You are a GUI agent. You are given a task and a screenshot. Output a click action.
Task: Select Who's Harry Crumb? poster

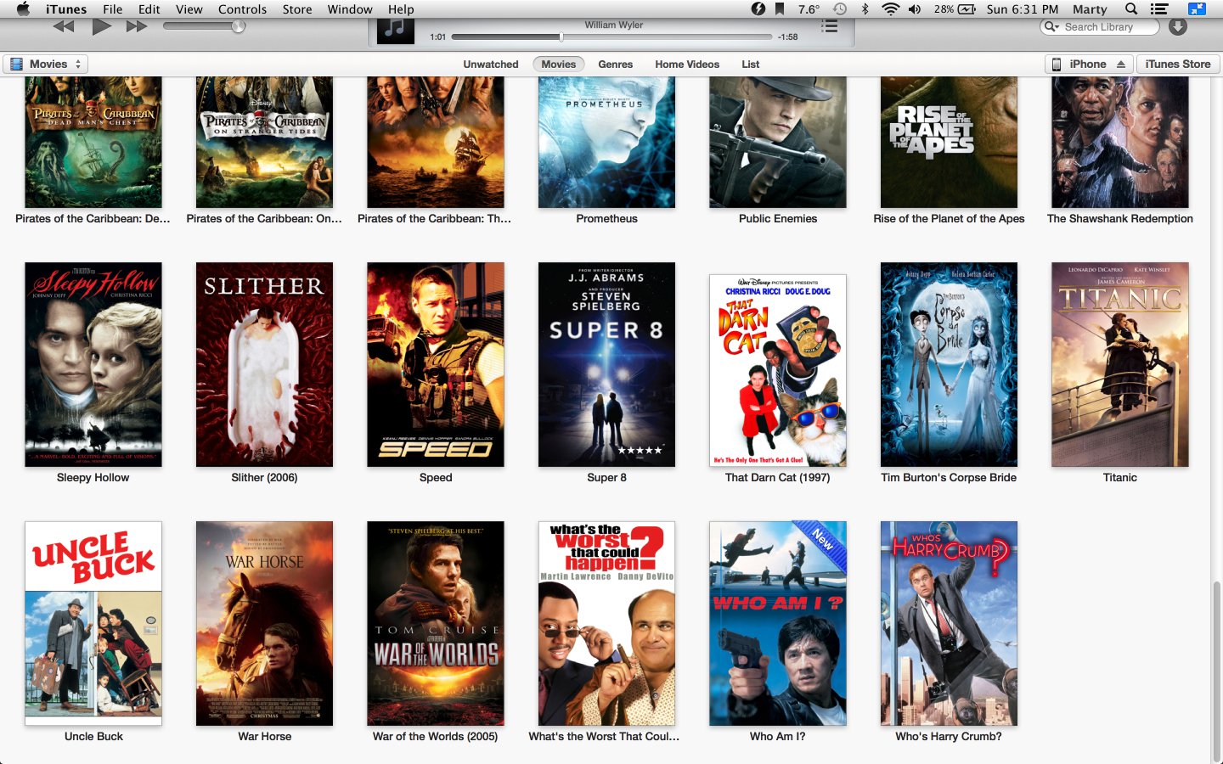click(x=949, y=623)
